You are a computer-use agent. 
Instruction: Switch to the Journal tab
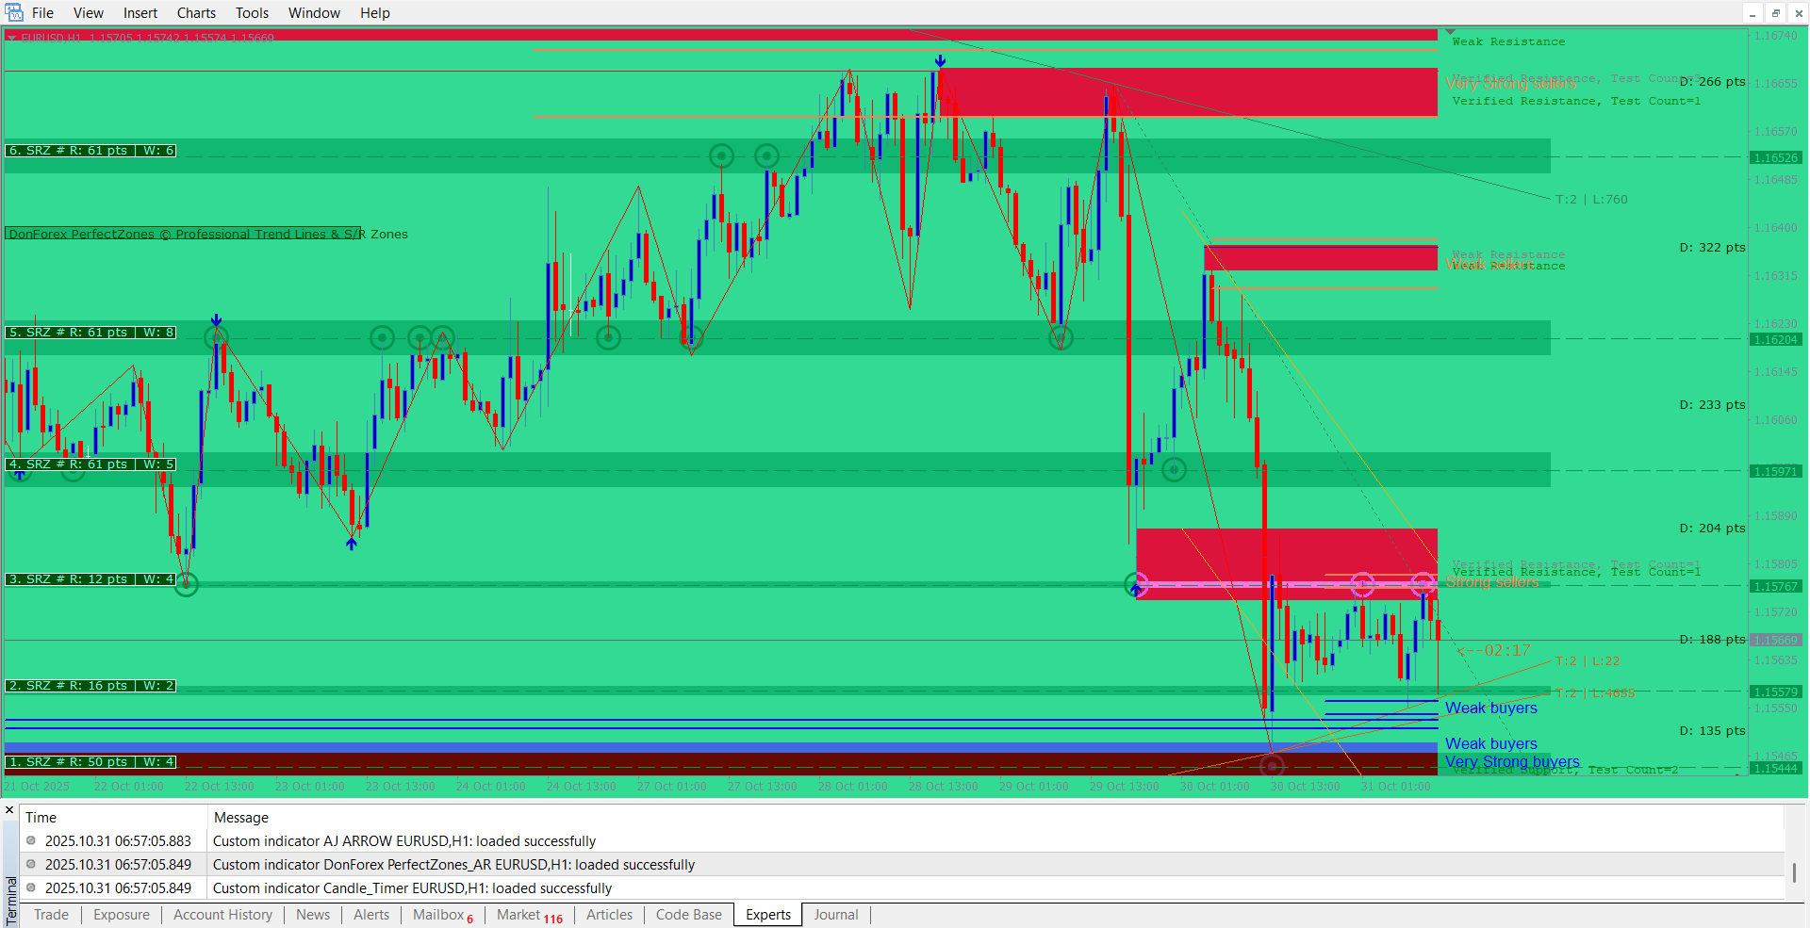coord(836,915)
